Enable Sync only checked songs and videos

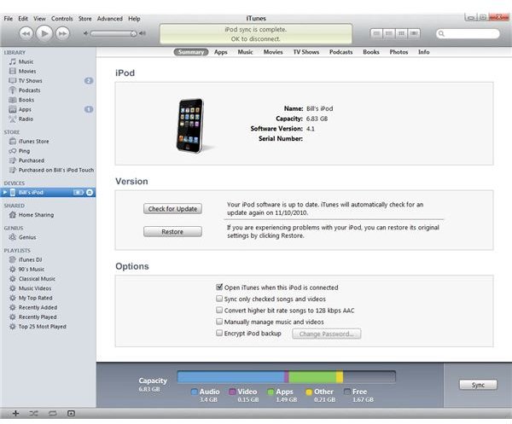point(219,299)
